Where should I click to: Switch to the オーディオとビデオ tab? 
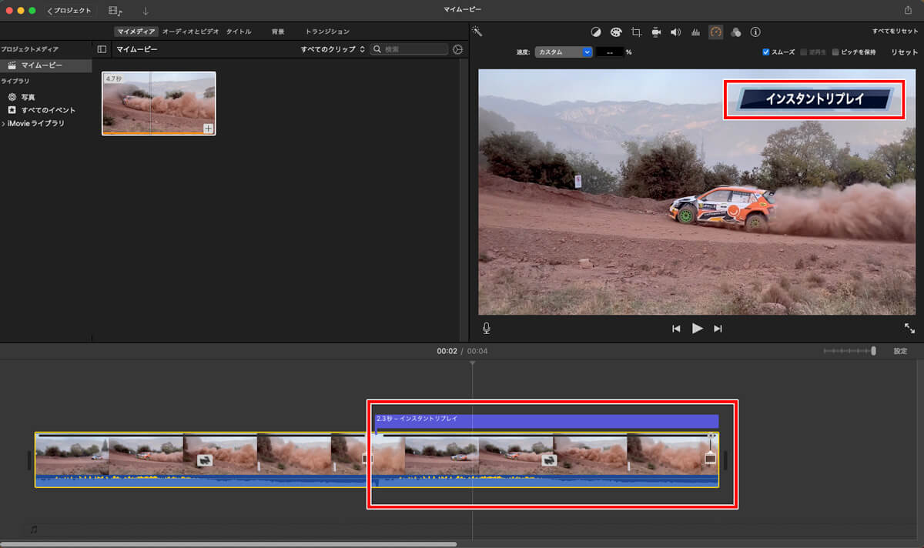click(x=190, y=32)
